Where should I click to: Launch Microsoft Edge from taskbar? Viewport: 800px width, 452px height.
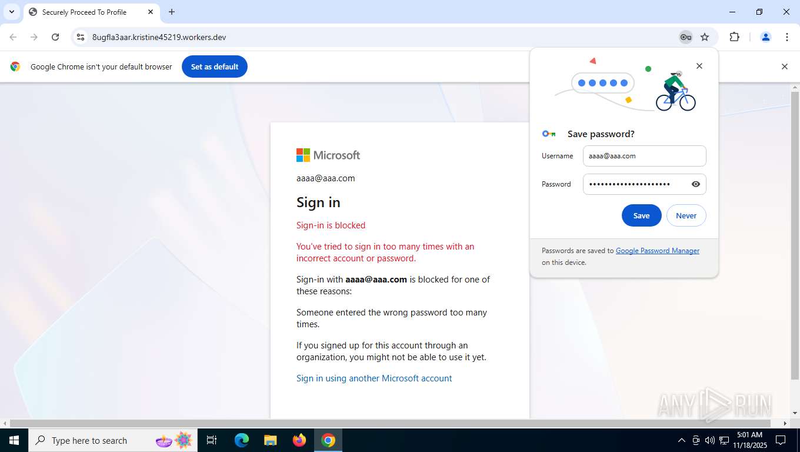click(242, 440)
